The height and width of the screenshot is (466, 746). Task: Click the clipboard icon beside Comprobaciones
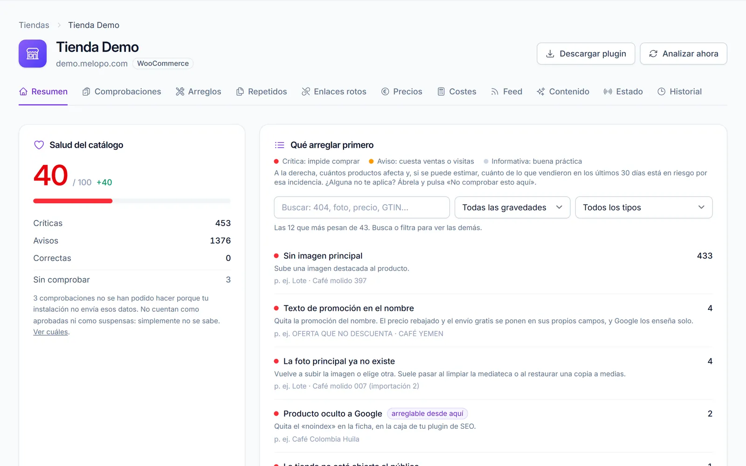[86, 91]
